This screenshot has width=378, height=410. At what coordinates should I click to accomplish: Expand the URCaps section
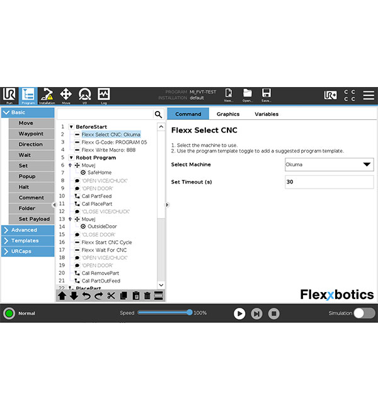[x=28, y=251]
